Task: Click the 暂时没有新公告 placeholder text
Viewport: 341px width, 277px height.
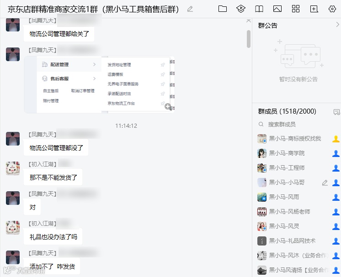Action: coord(298,79)
